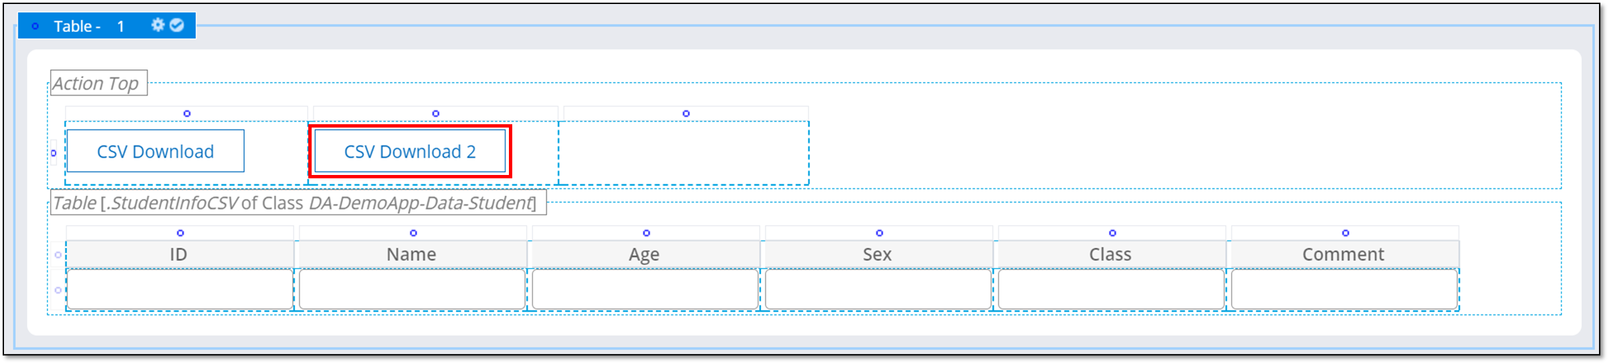Screen dimensions: 1609x364
Task: Select the Class column header
Action: 1111,254
